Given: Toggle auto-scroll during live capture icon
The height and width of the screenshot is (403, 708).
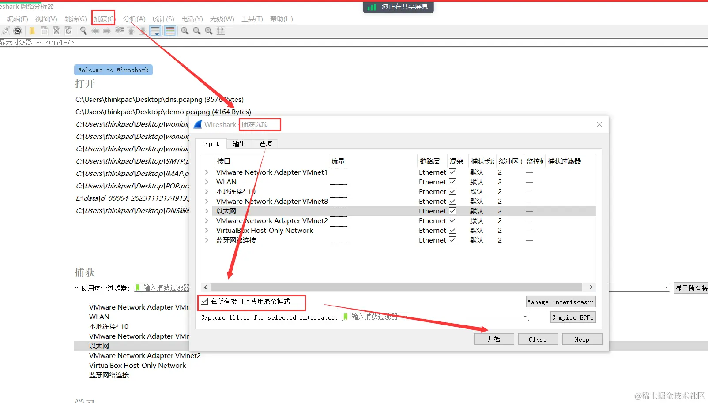Looking at the screenshot, I should 155,31.
